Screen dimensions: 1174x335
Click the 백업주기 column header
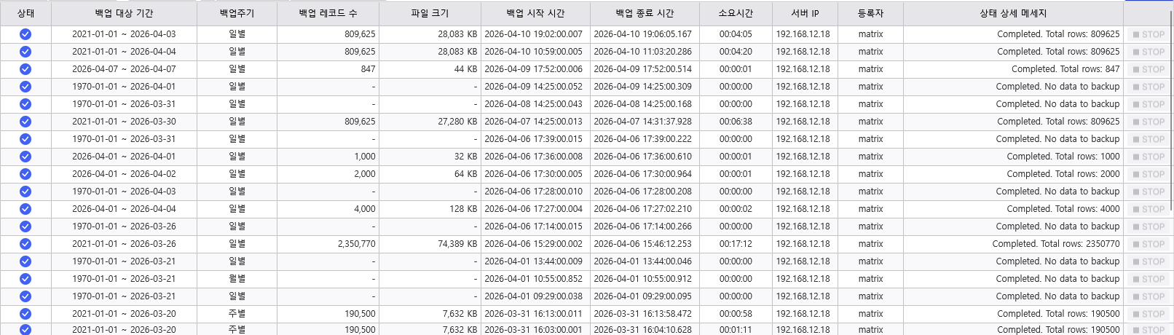tap(237, 13)
